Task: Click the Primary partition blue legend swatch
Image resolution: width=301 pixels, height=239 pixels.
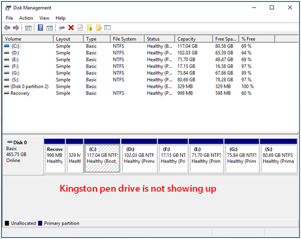Action: [x=40, y=223]
